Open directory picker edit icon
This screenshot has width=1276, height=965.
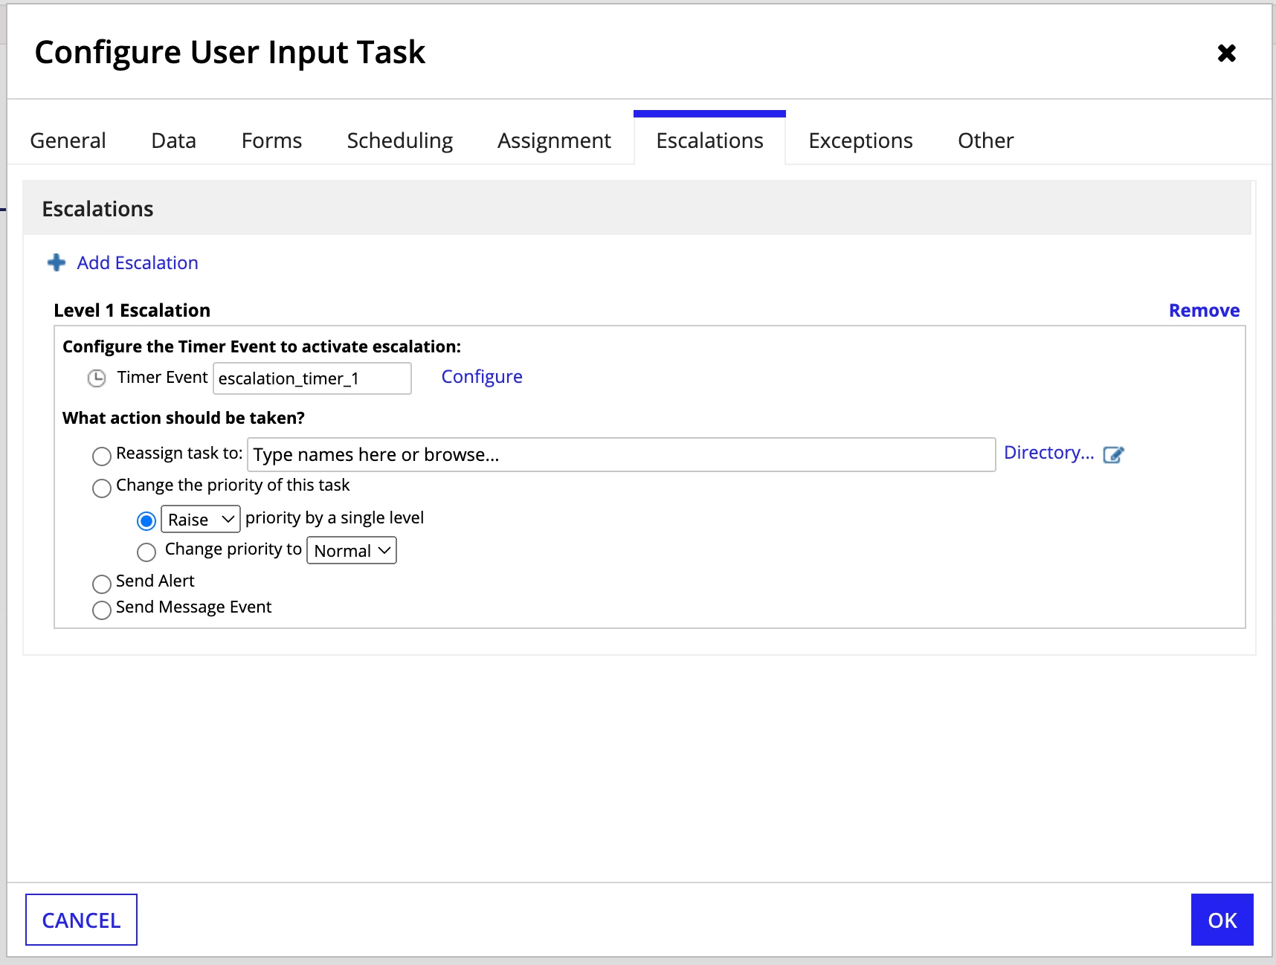[x=1113, y=454]
